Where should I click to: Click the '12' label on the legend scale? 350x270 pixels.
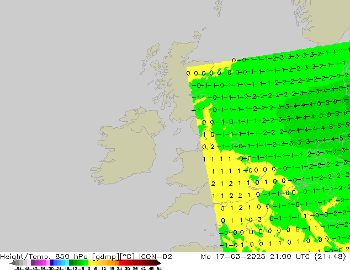point(104,269)
